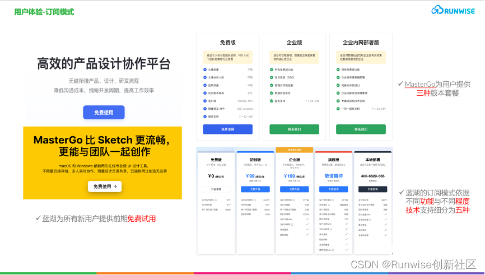Click the green check beside 专属培训和技术支持
Screen dimensions: 485x275
click(x=338, y=101)
